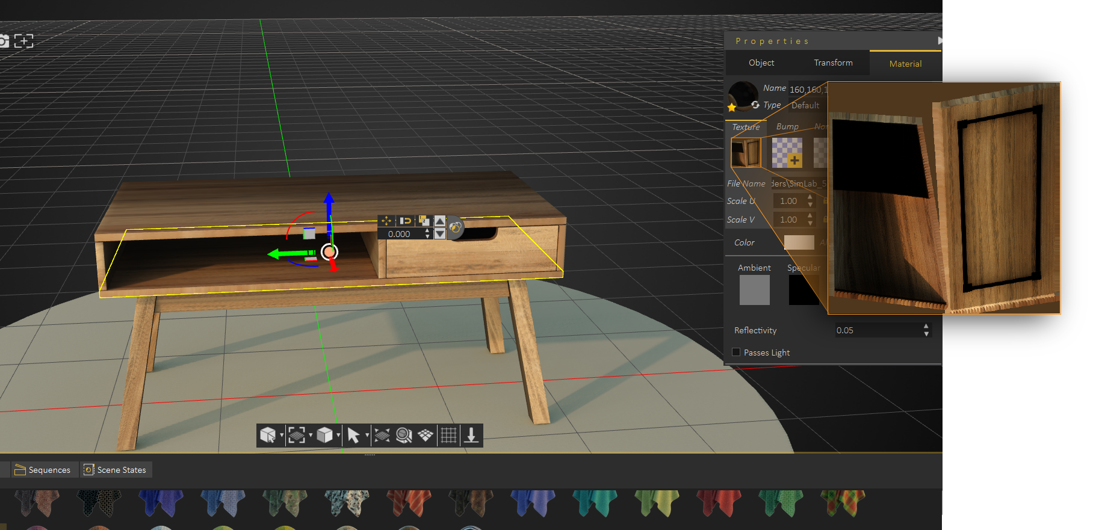Click the up triangle button beside the gizmo value
1093x530 pixels.
click(440, 221)
